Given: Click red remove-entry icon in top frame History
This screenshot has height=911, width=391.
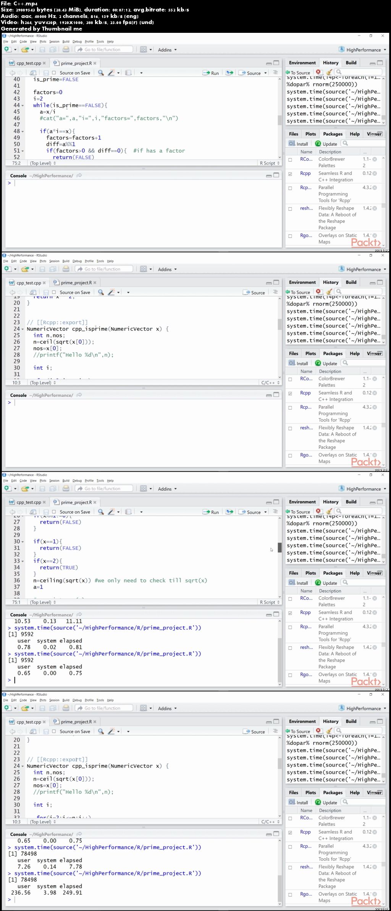Looking at the screenshot, I should (x=318, y=72).
